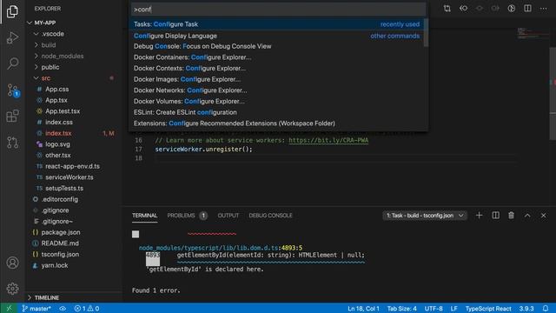Click the remote window indicator in status bar
The height and width of the screenshot is (313, 556).
pyautogui.click(x=9, y=309)
